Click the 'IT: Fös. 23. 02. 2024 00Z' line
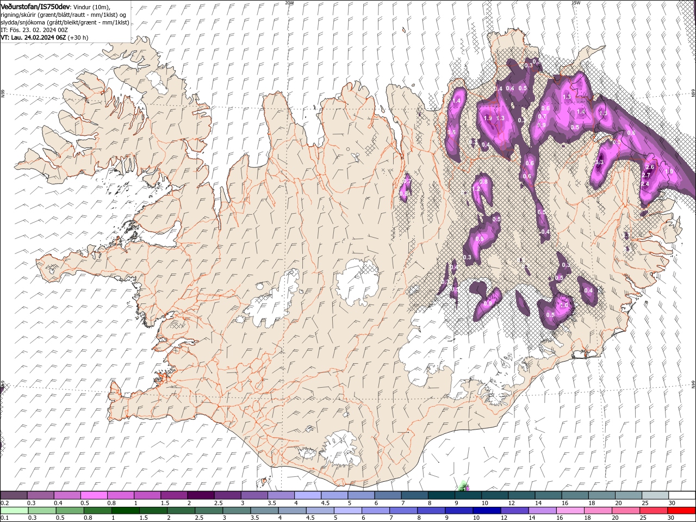696x522 pixels. (34, 29)
